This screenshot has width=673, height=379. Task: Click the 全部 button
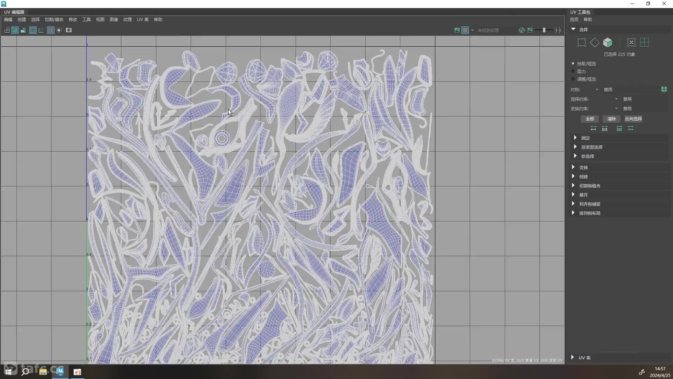click(x=590, y=119)
